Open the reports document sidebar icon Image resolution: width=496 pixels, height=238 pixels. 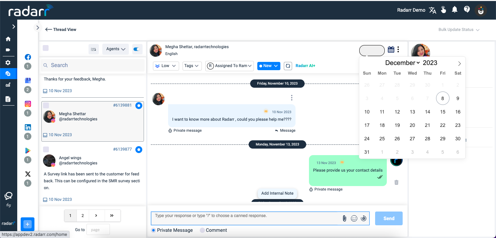coord(8,99)
